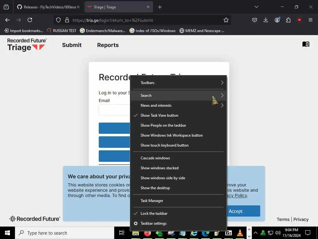Select Show the desktop menu entry
318x239 pixels.
tap(178, 188)
